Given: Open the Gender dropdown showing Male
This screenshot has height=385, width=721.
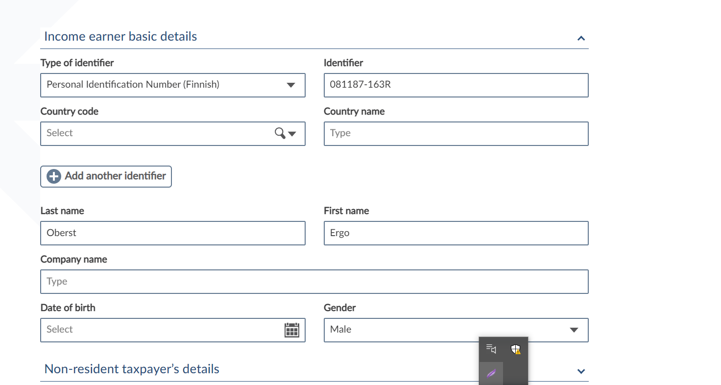Looking at the screenshot, I should [x=456, y=330].
